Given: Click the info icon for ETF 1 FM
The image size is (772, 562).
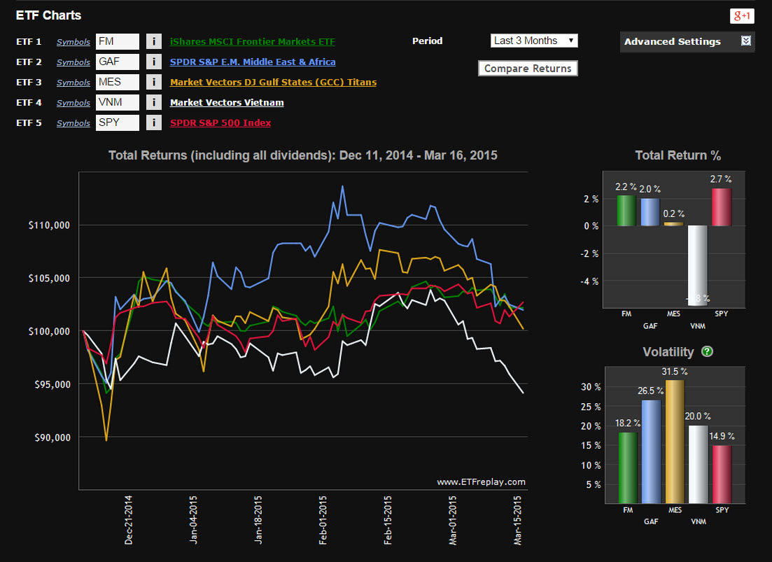Looking at the screenshot, I should click(x=154, y=41).
